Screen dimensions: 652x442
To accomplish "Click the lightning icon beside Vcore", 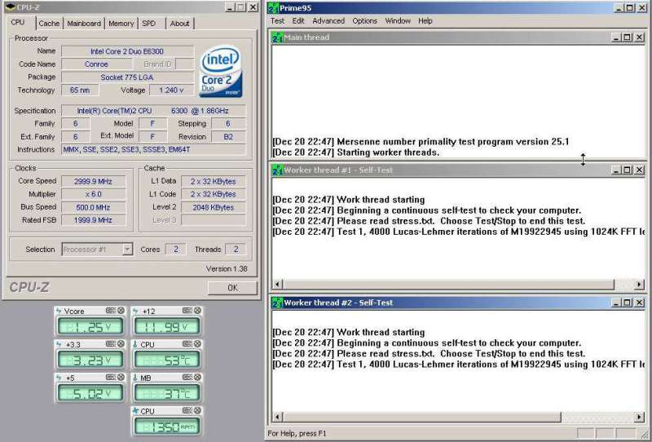I will coord(59,311).
